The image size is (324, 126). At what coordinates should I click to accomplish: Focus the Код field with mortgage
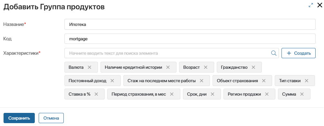(190, 39)
